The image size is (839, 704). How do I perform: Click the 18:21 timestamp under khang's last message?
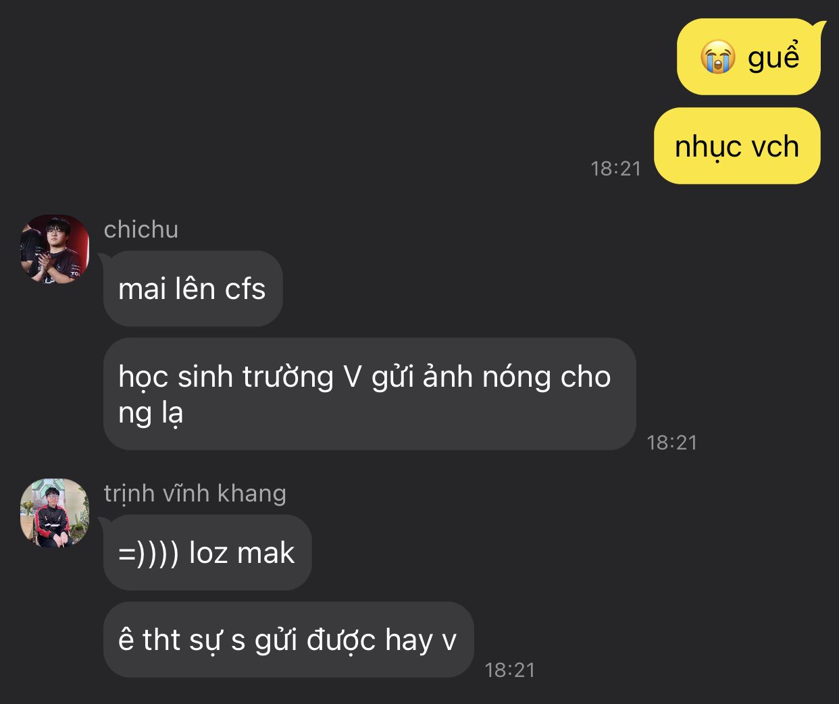[509, 670]
